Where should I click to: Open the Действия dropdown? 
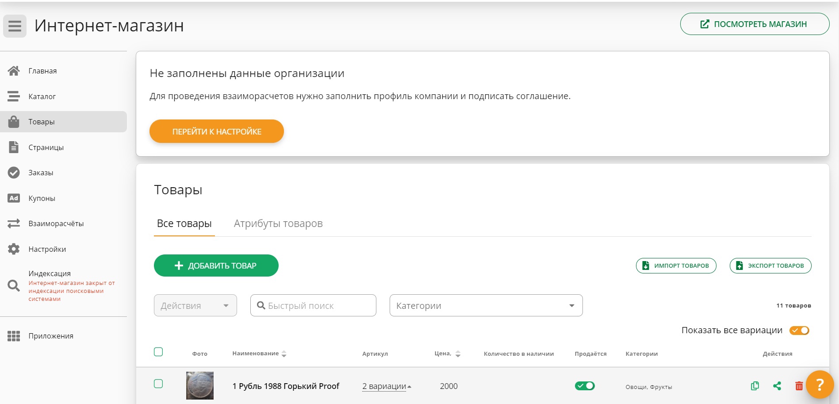(195, 305)
